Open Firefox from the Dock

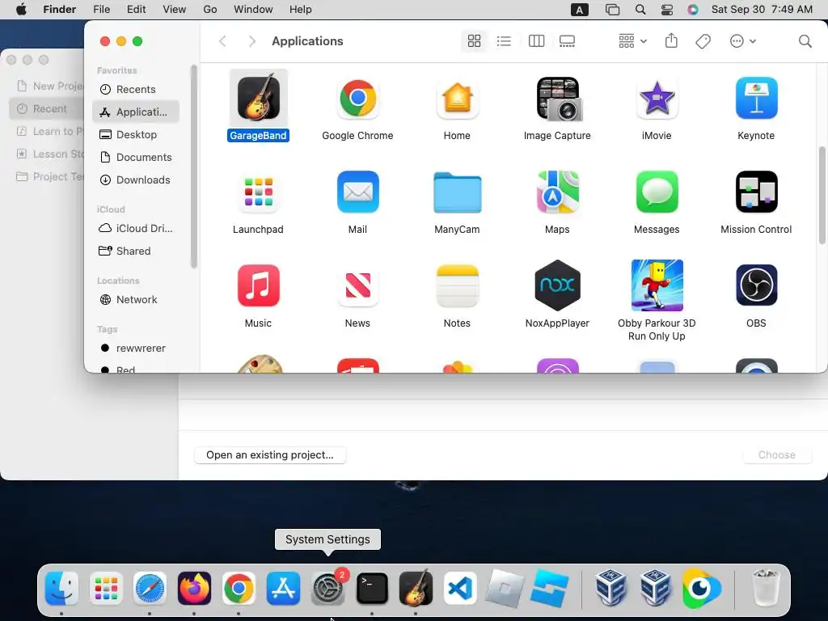(x=194, y=589)
